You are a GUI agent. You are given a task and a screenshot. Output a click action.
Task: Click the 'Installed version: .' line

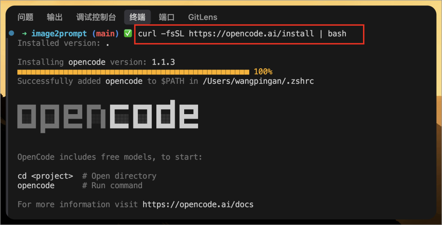[x=63, y=43]
